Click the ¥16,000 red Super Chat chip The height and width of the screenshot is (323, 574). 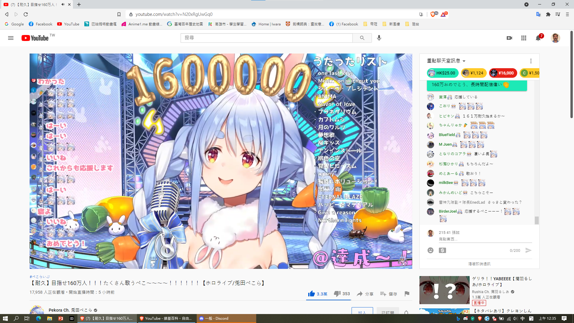click(503, 73)
